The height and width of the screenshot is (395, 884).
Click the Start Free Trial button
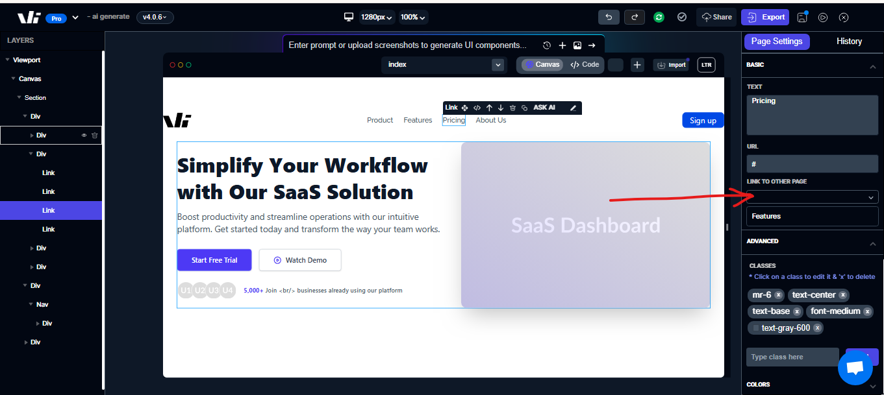coord(214,260)
